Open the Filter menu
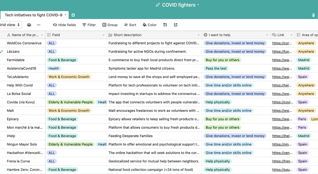Image resolution: width=318 pixels, height=174 pixels. point(89,25)
